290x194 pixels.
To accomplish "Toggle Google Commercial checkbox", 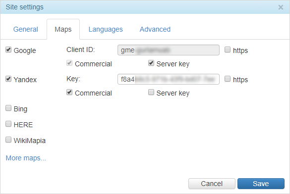I will 69,63.
